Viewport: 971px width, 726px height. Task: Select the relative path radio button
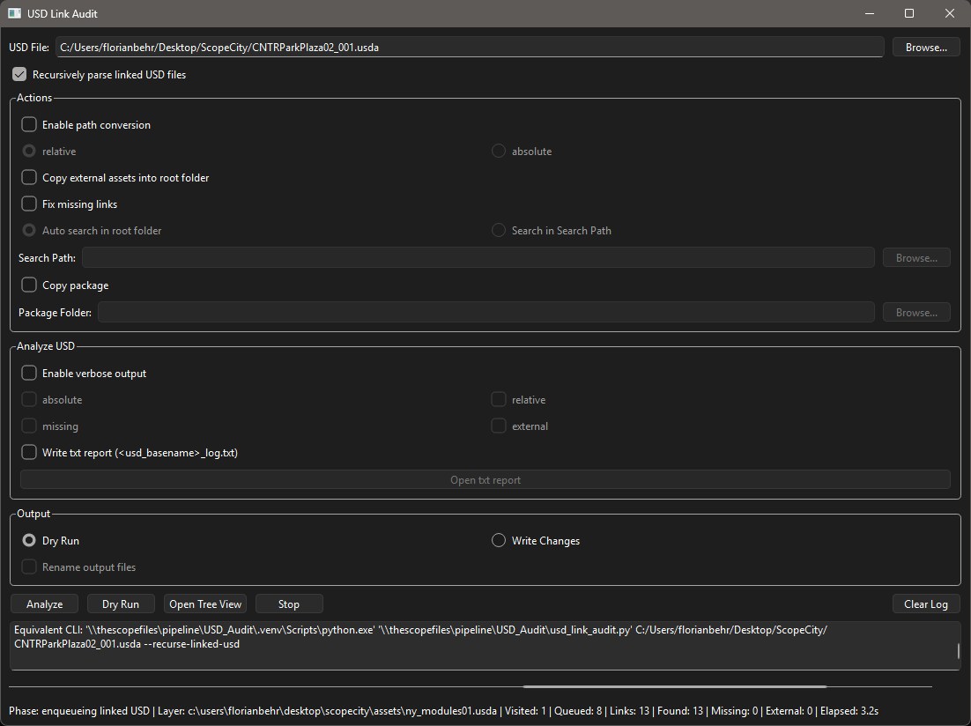29,152
